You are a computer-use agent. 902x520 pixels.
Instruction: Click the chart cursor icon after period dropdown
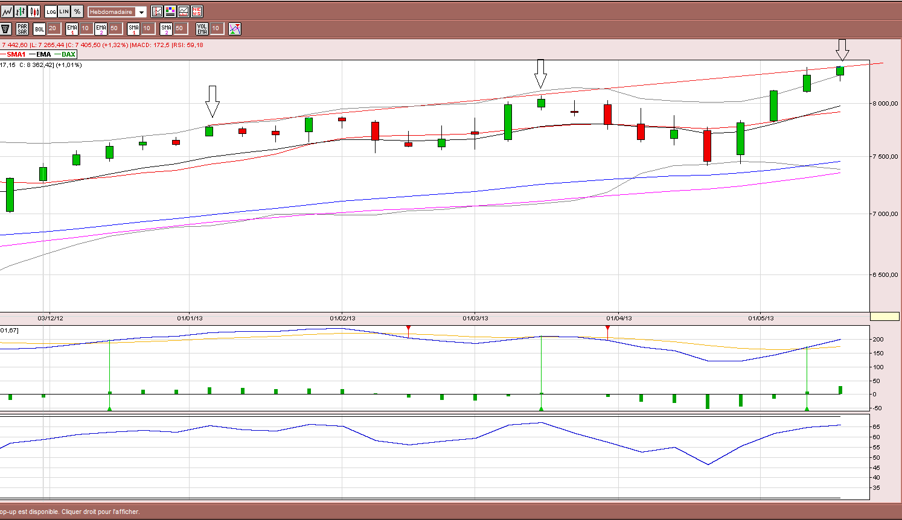pyautogui.click(x=157, y=11)
